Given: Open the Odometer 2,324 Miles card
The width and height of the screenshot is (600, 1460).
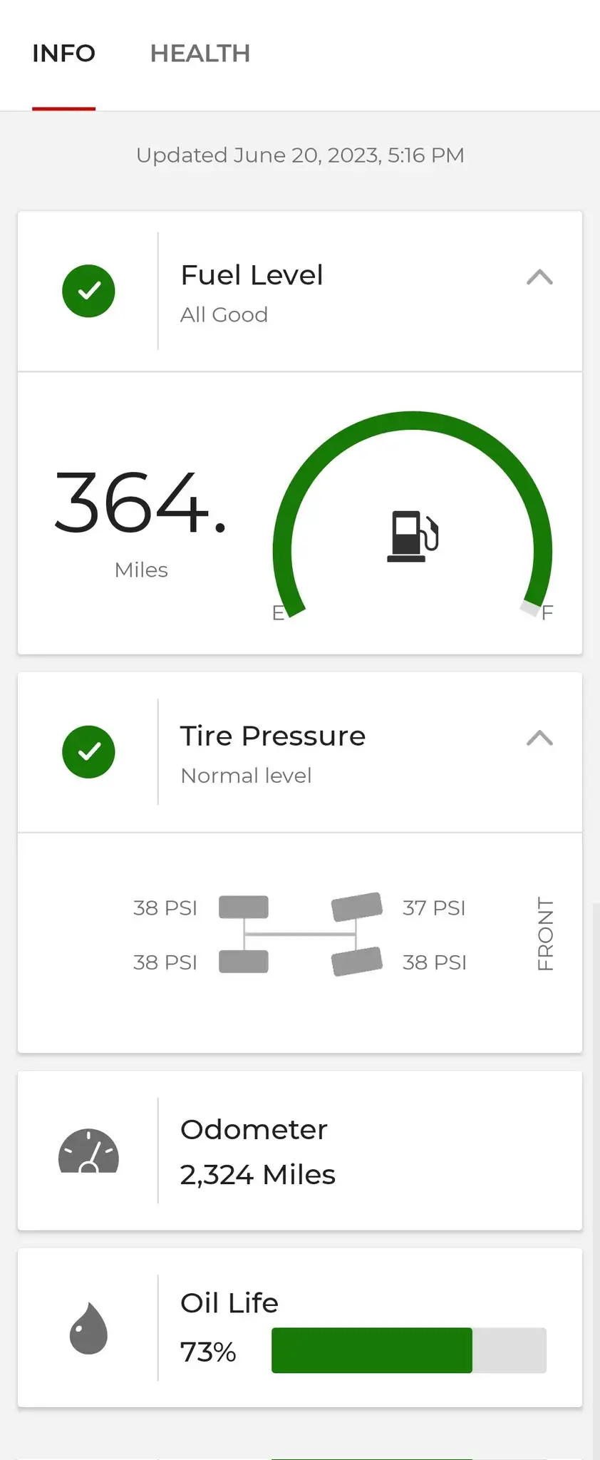Looking at the screenshot, I should (299, 1151).
